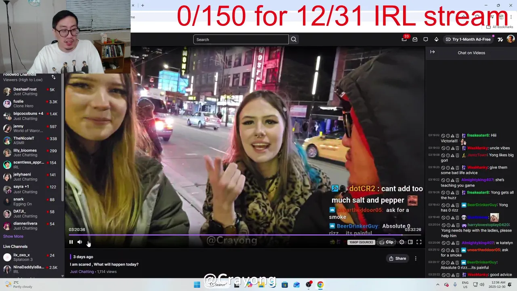Viewport: 517px width, 291px height.
Task: Switch to Google Chrome in the taskbar
Action: (320, 285)
